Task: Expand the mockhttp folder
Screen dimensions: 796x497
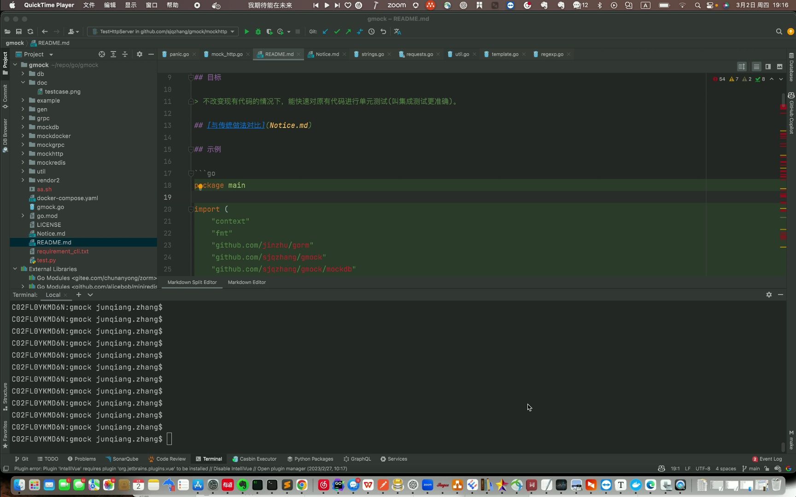Action: pyautogui.click(x=23, y=154)
